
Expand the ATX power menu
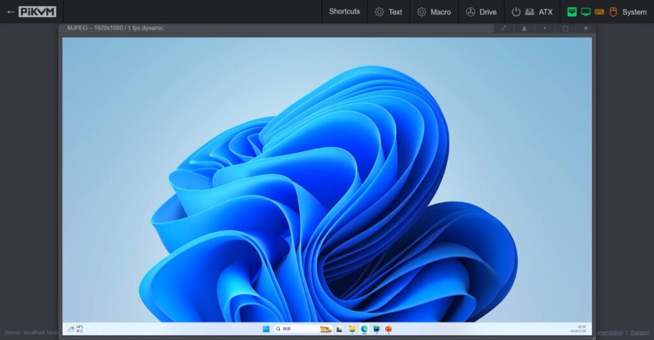coord(532,12)
